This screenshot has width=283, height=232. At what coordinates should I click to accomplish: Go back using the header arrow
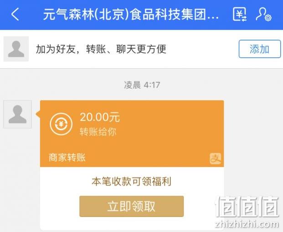click(15, 15)
